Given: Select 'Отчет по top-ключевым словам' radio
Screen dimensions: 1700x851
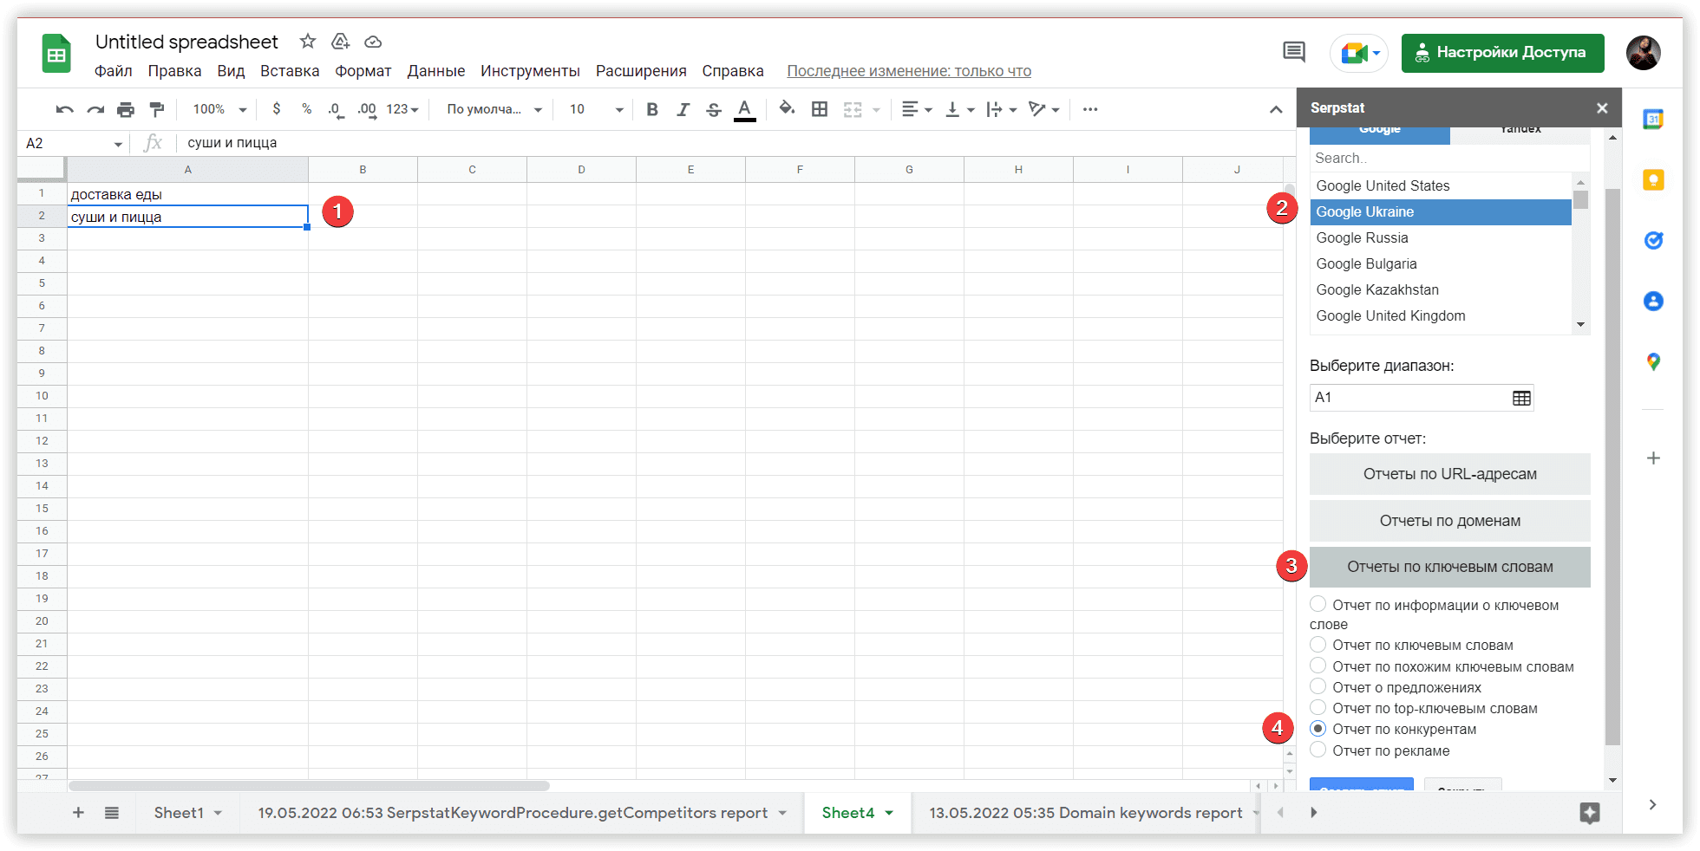Looking at the screenshot, I should (1317, 707).
